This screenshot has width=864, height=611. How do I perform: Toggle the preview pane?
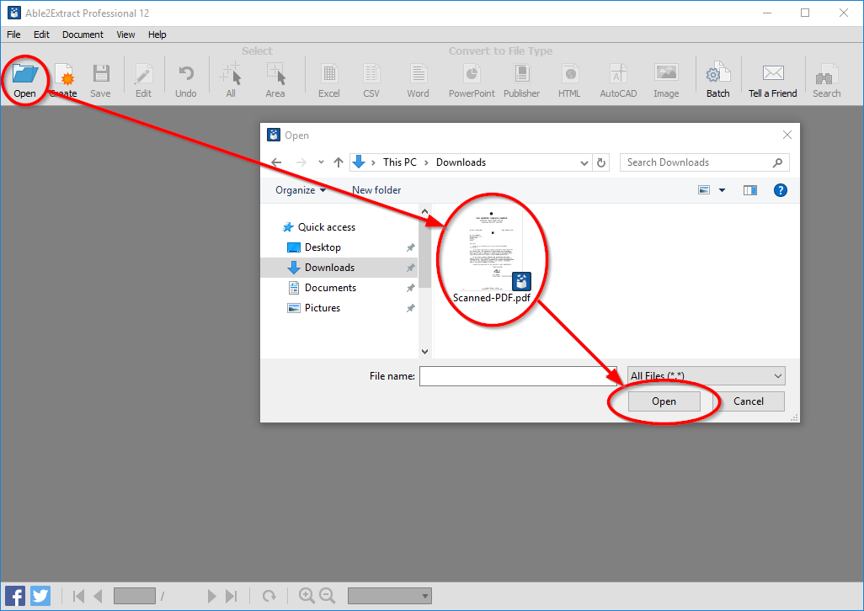tap(750, 190)
